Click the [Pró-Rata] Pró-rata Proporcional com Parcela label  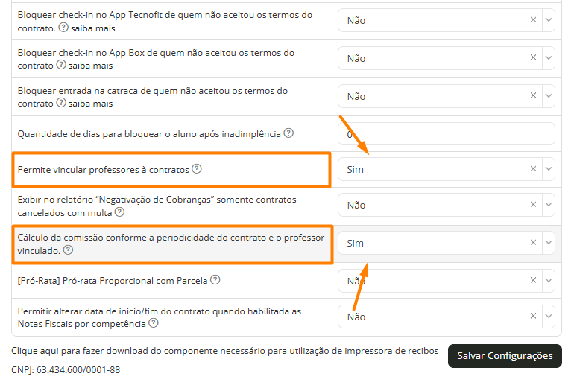pyautogui.click(x=113, y=281)
